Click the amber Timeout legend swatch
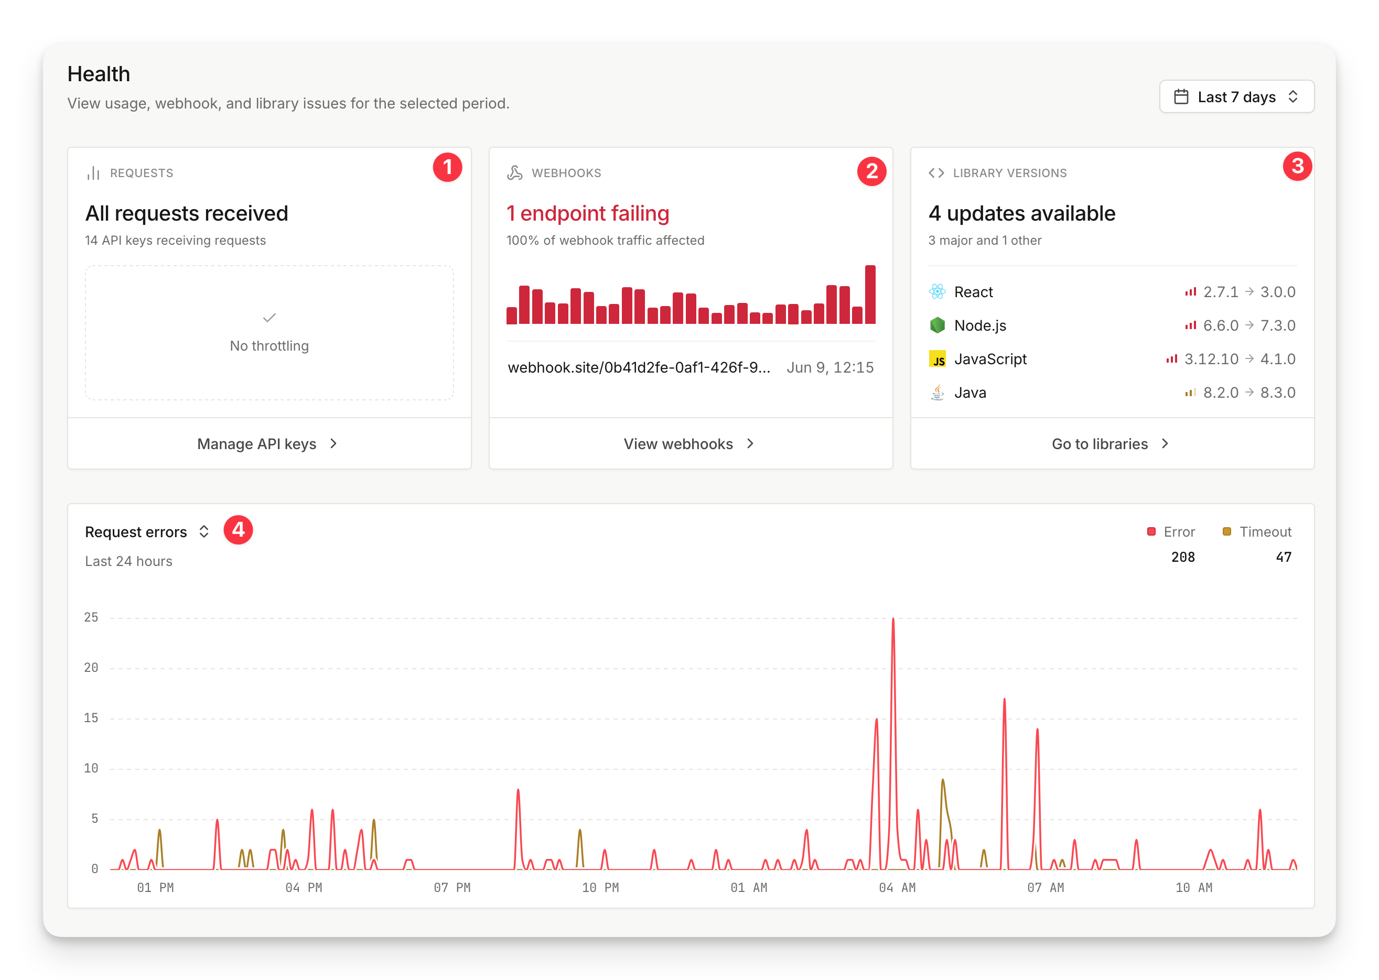This screenshot has height=980, width=1379. pyautogui.click(x=1226, y=531)
